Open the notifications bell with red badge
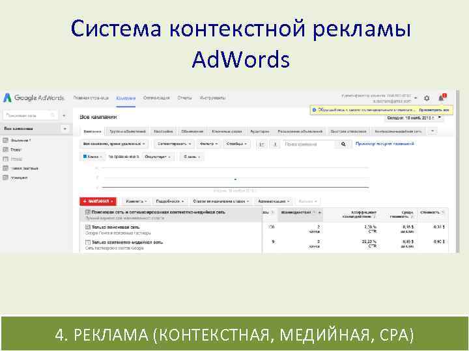This screenshot has width=469, height=351. 442,97
